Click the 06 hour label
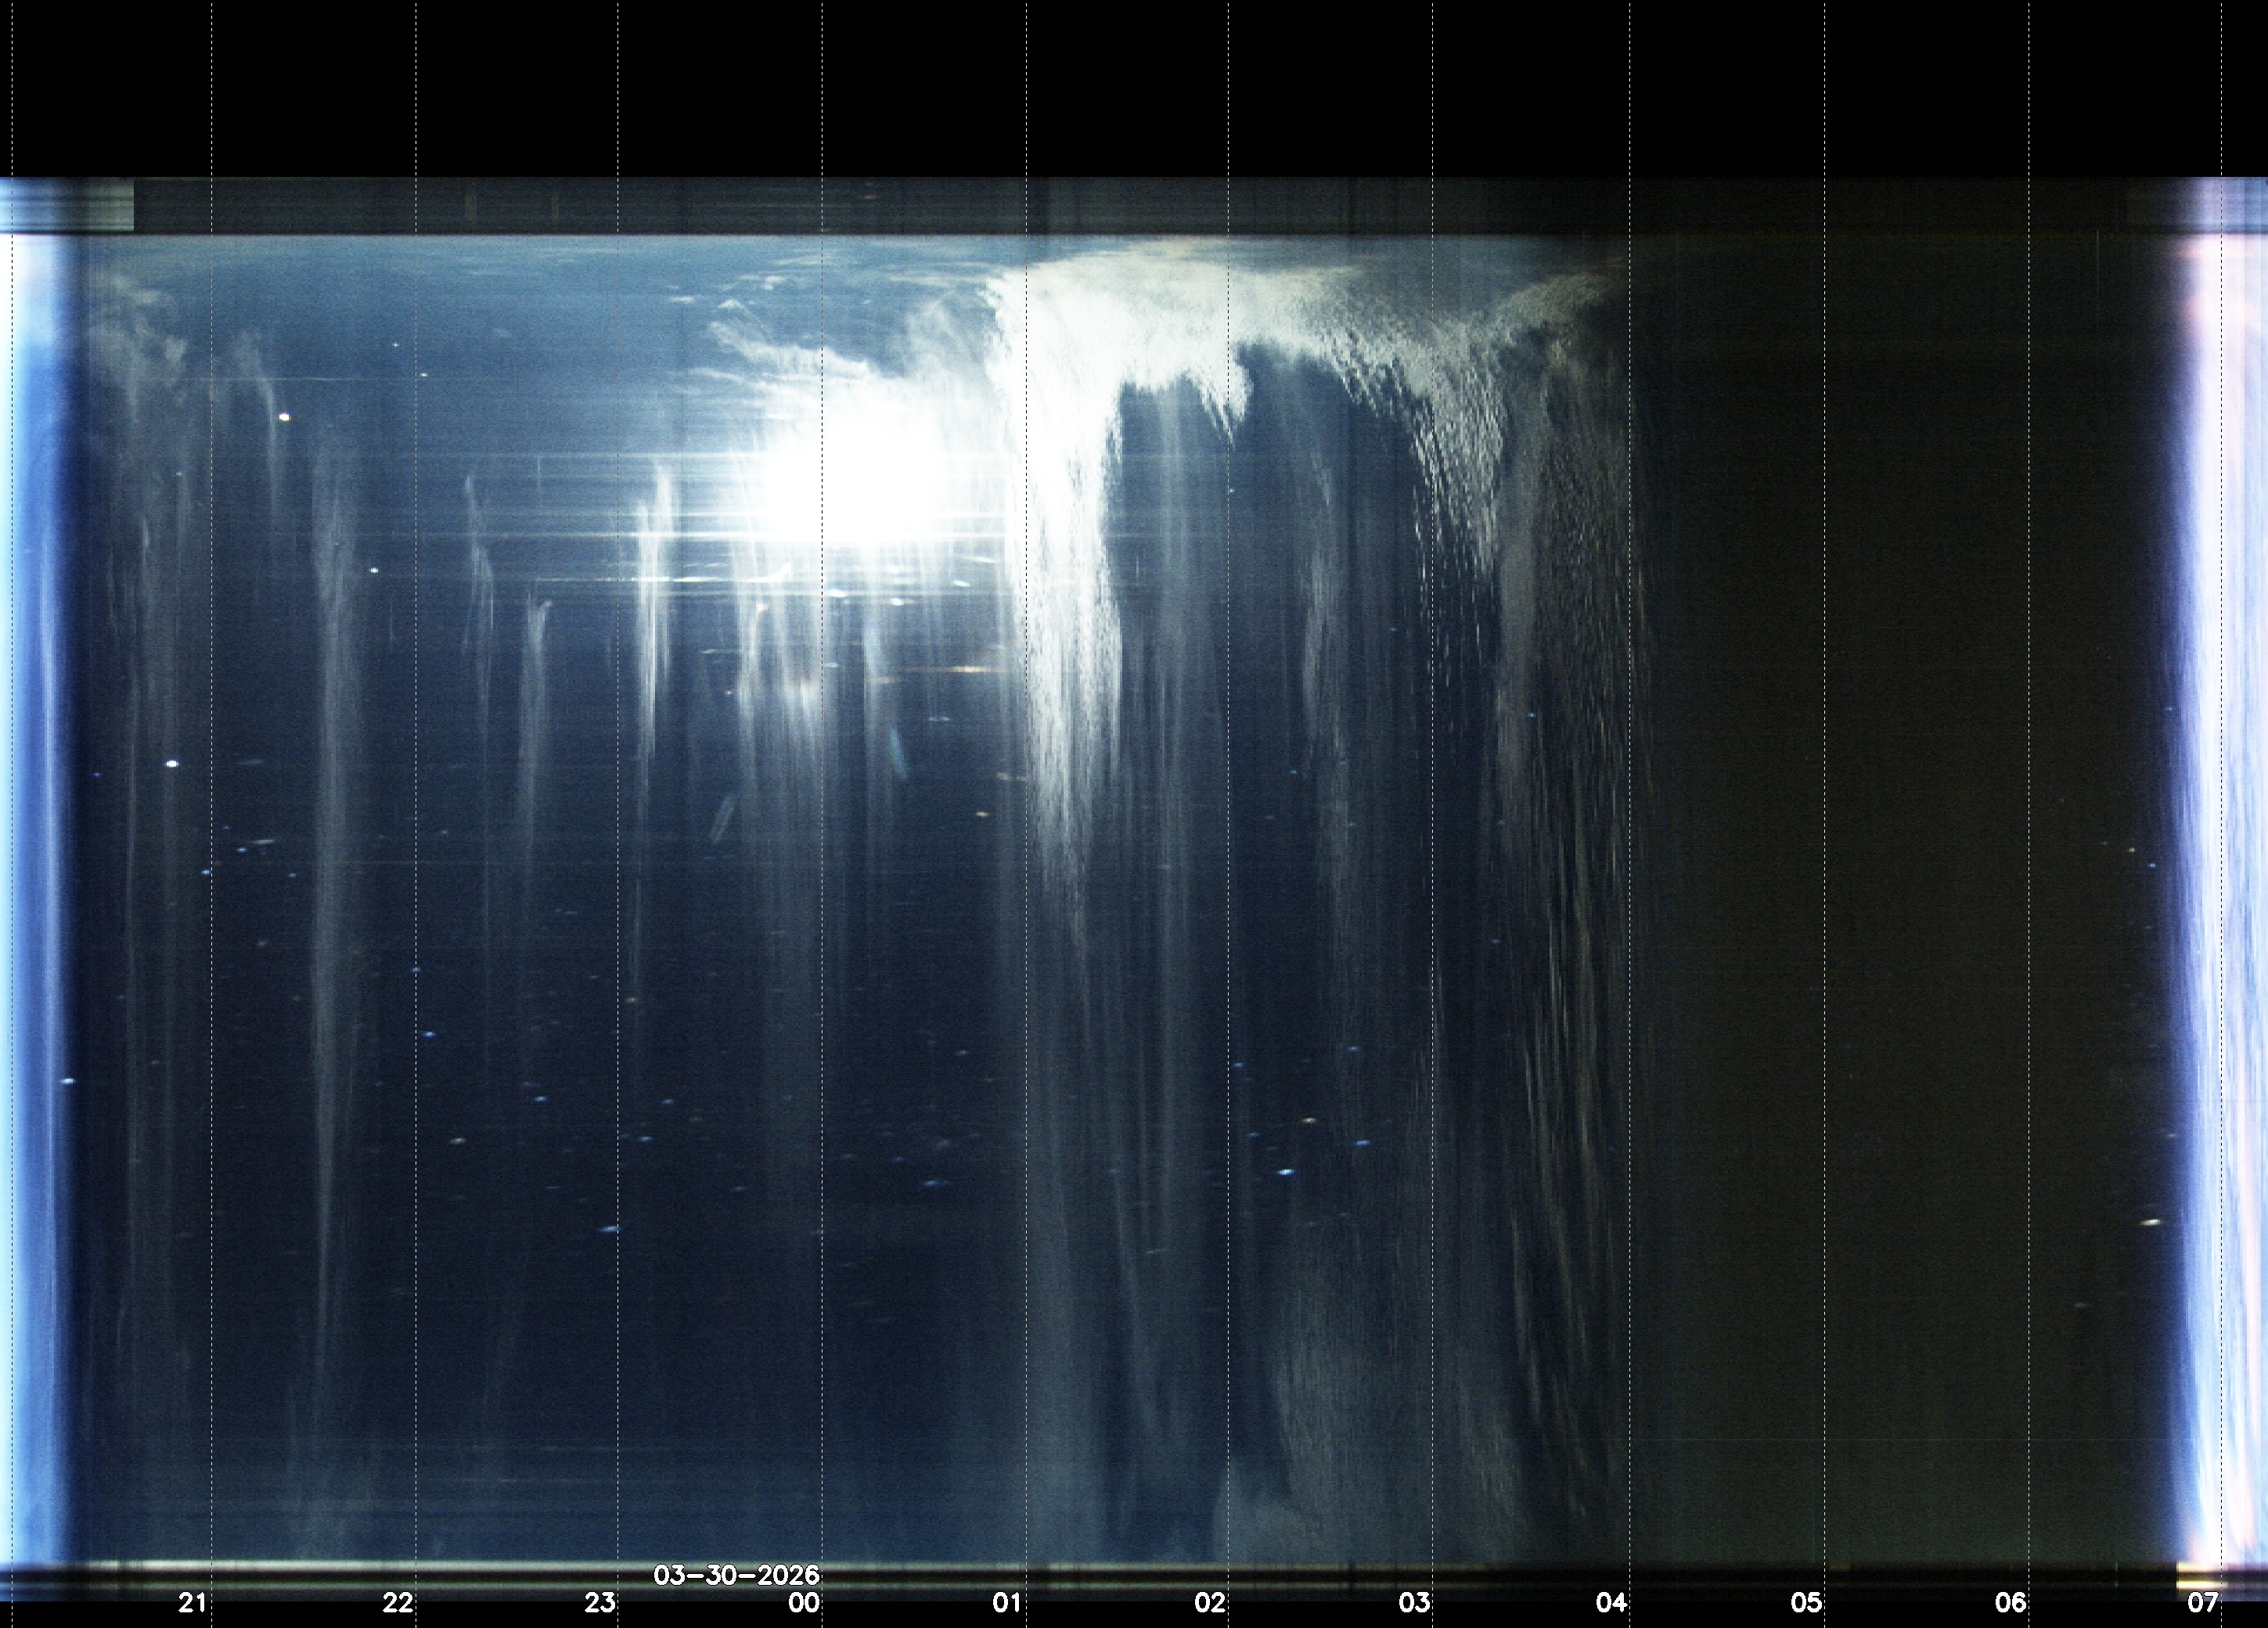Screen dimensions: 2268x1628 (2011, 1603)
